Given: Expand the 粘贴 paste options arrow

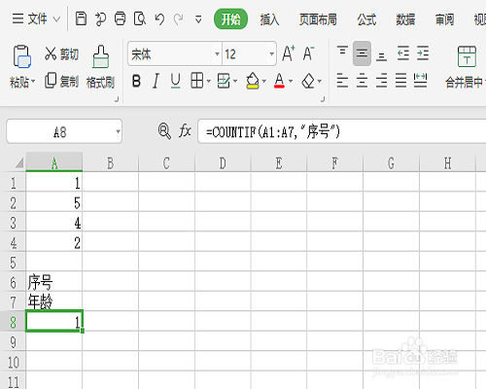Looking at the screenshot, I should tap(33, 81).
